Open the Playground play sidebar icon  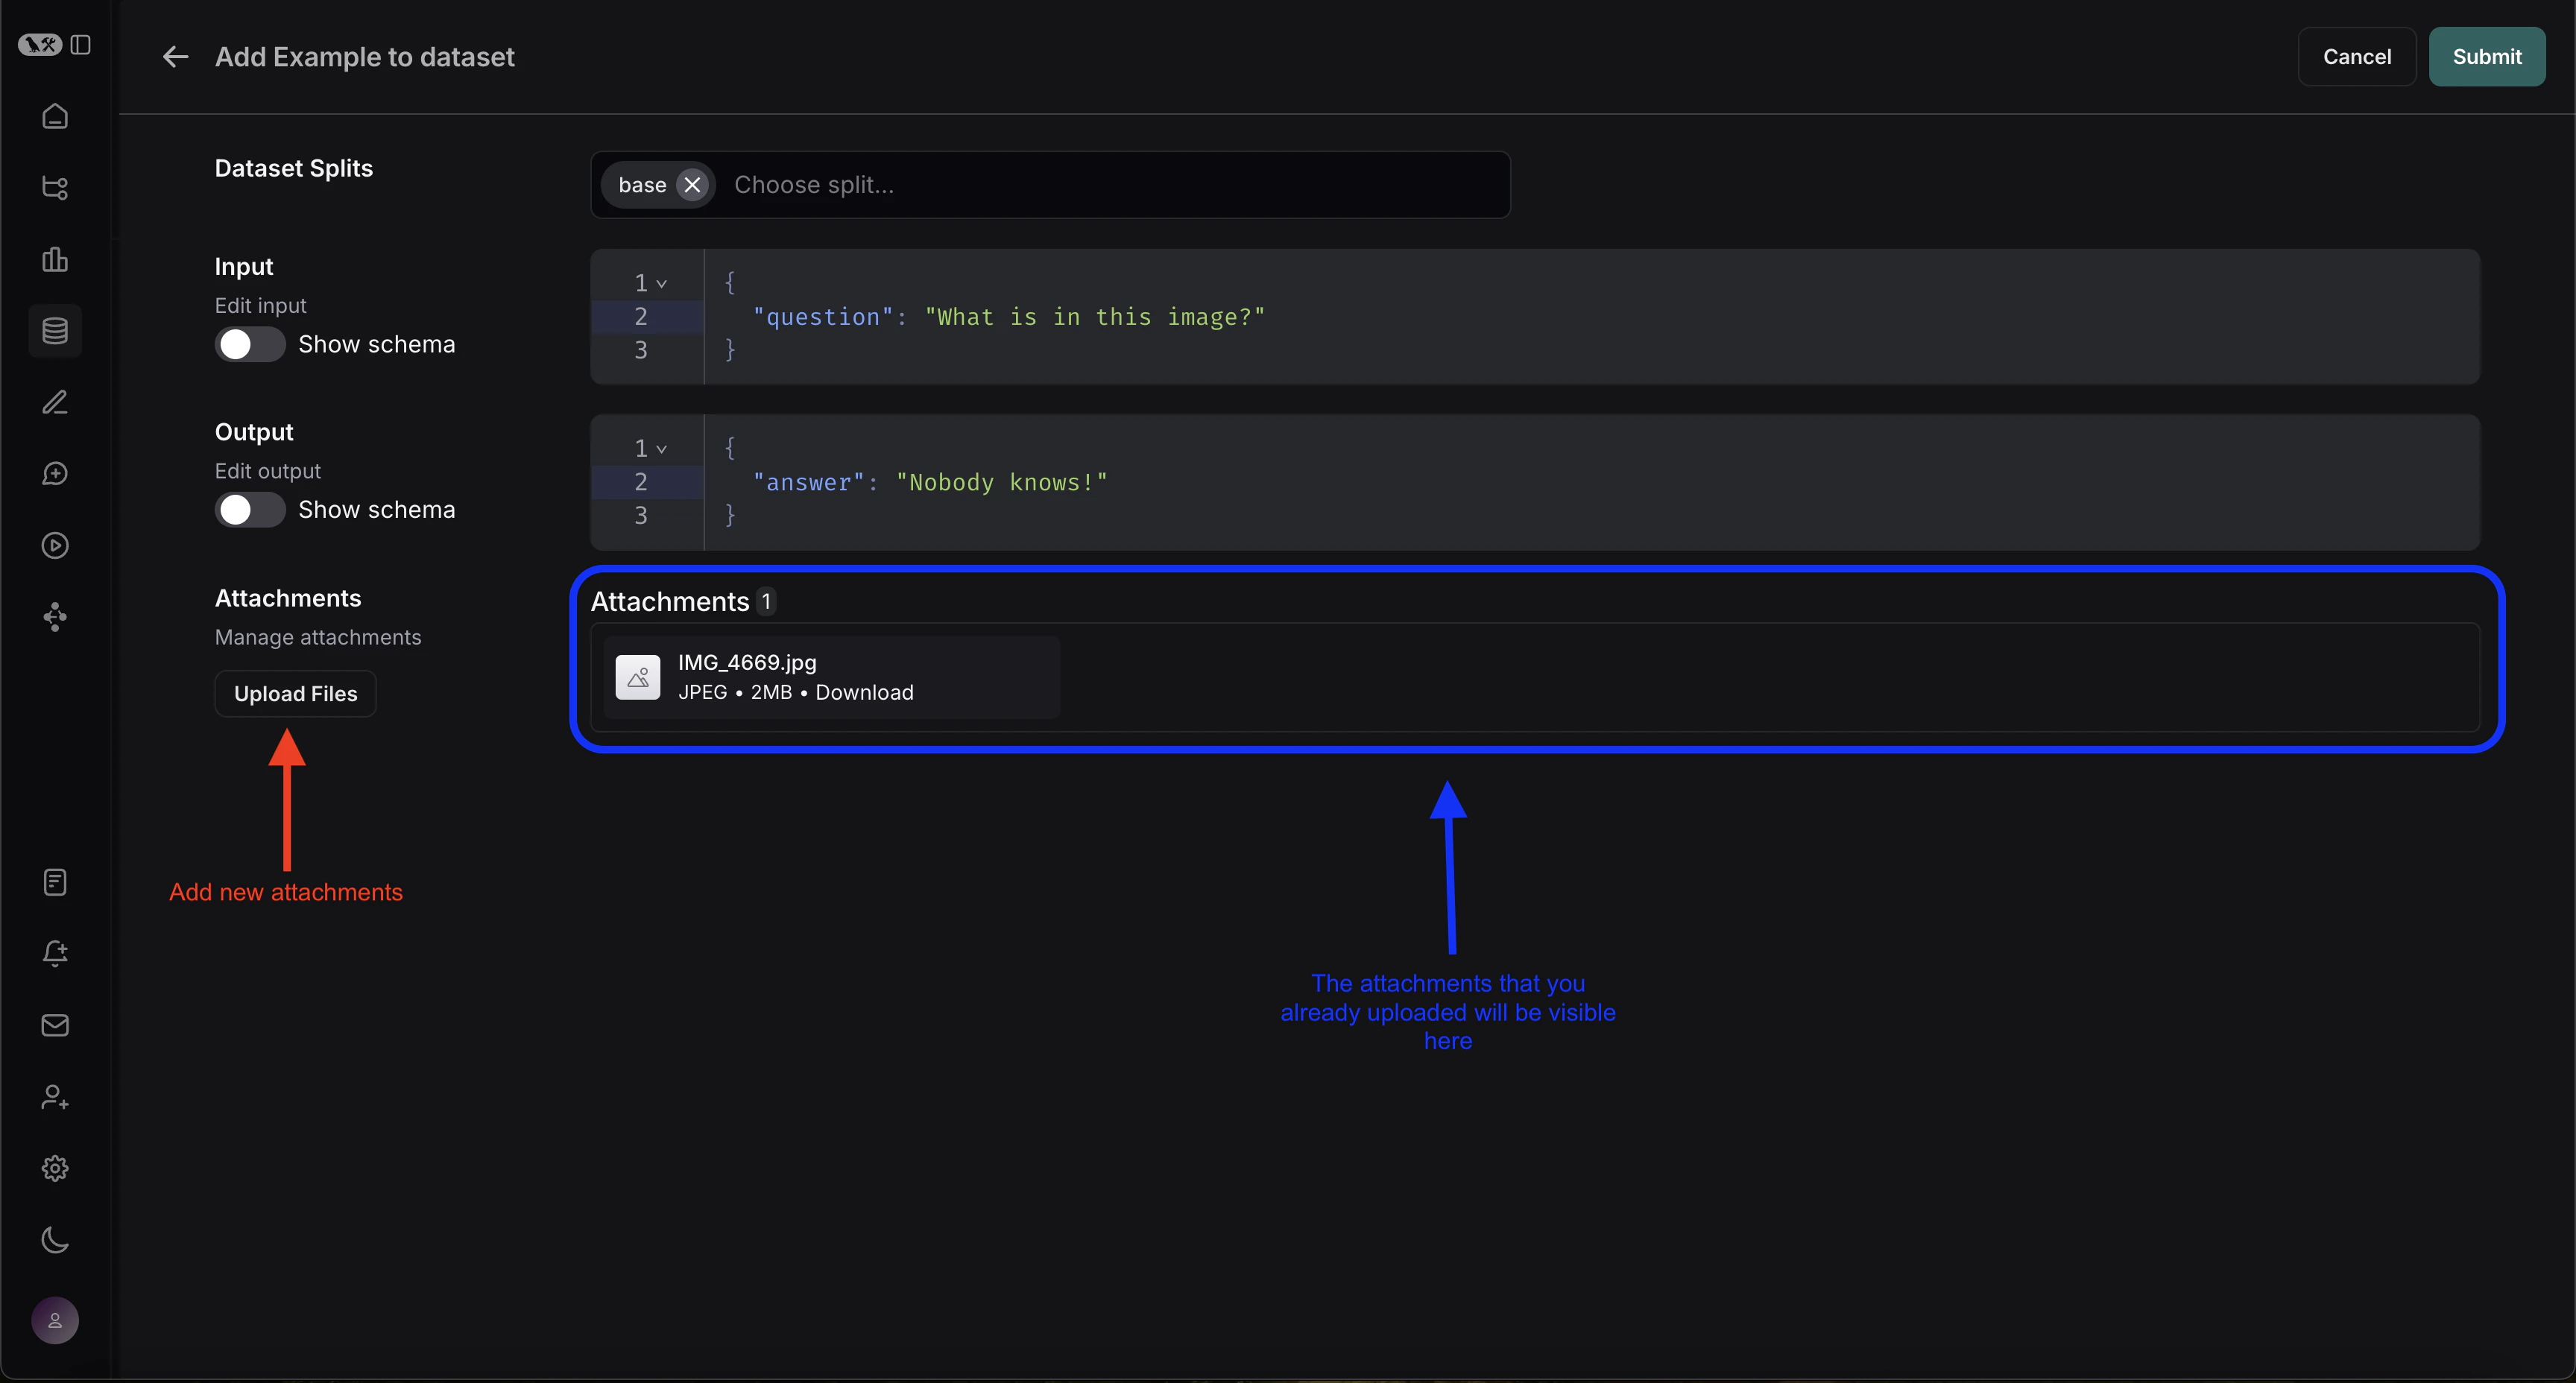(x=55, y=545)
